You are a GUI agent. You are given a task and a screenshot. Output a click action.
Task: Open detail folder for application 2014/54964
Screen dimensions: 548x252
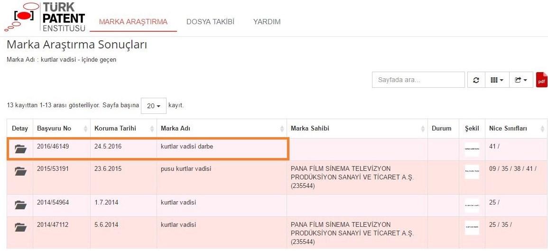coord(20,205)
